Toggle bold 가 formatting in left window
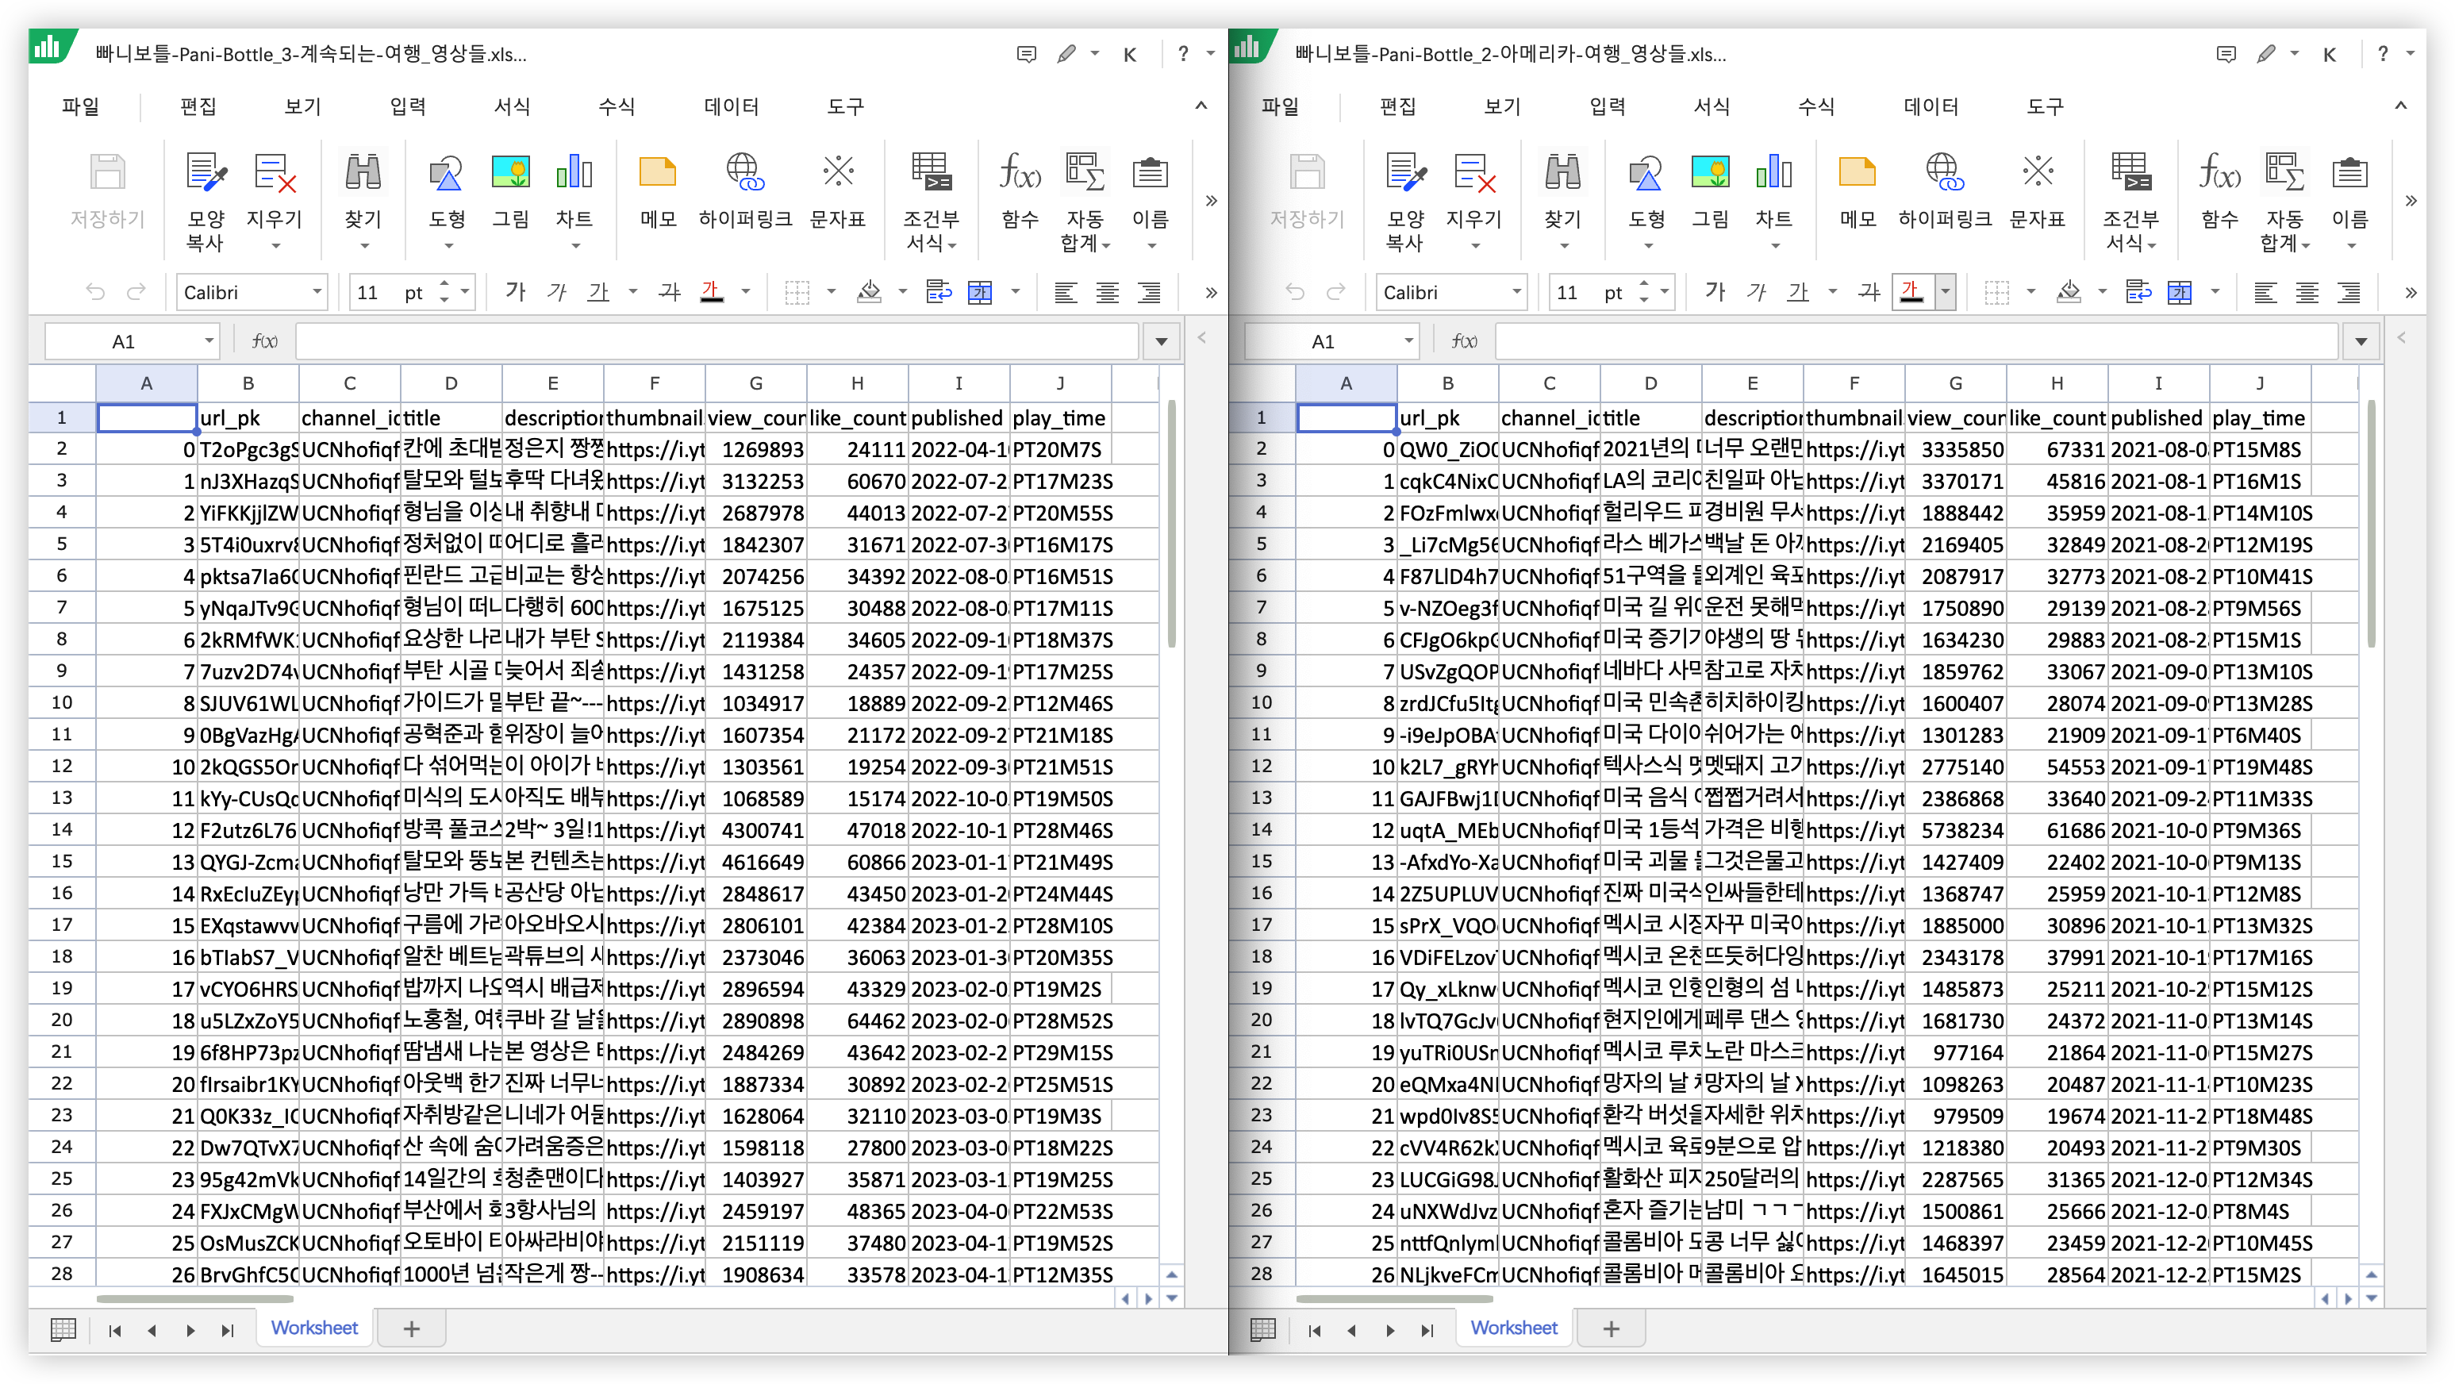Image resolution: width=2455 pixels, height=1384 pixels. click(x=516, y=292)
